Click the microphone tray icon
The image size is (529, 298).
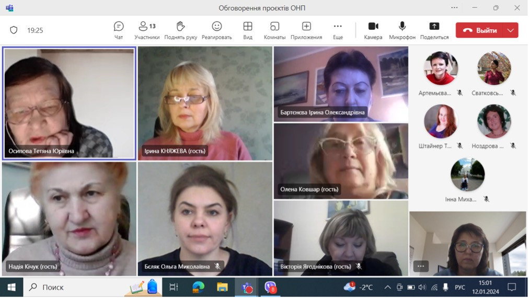tap(445, 287)
